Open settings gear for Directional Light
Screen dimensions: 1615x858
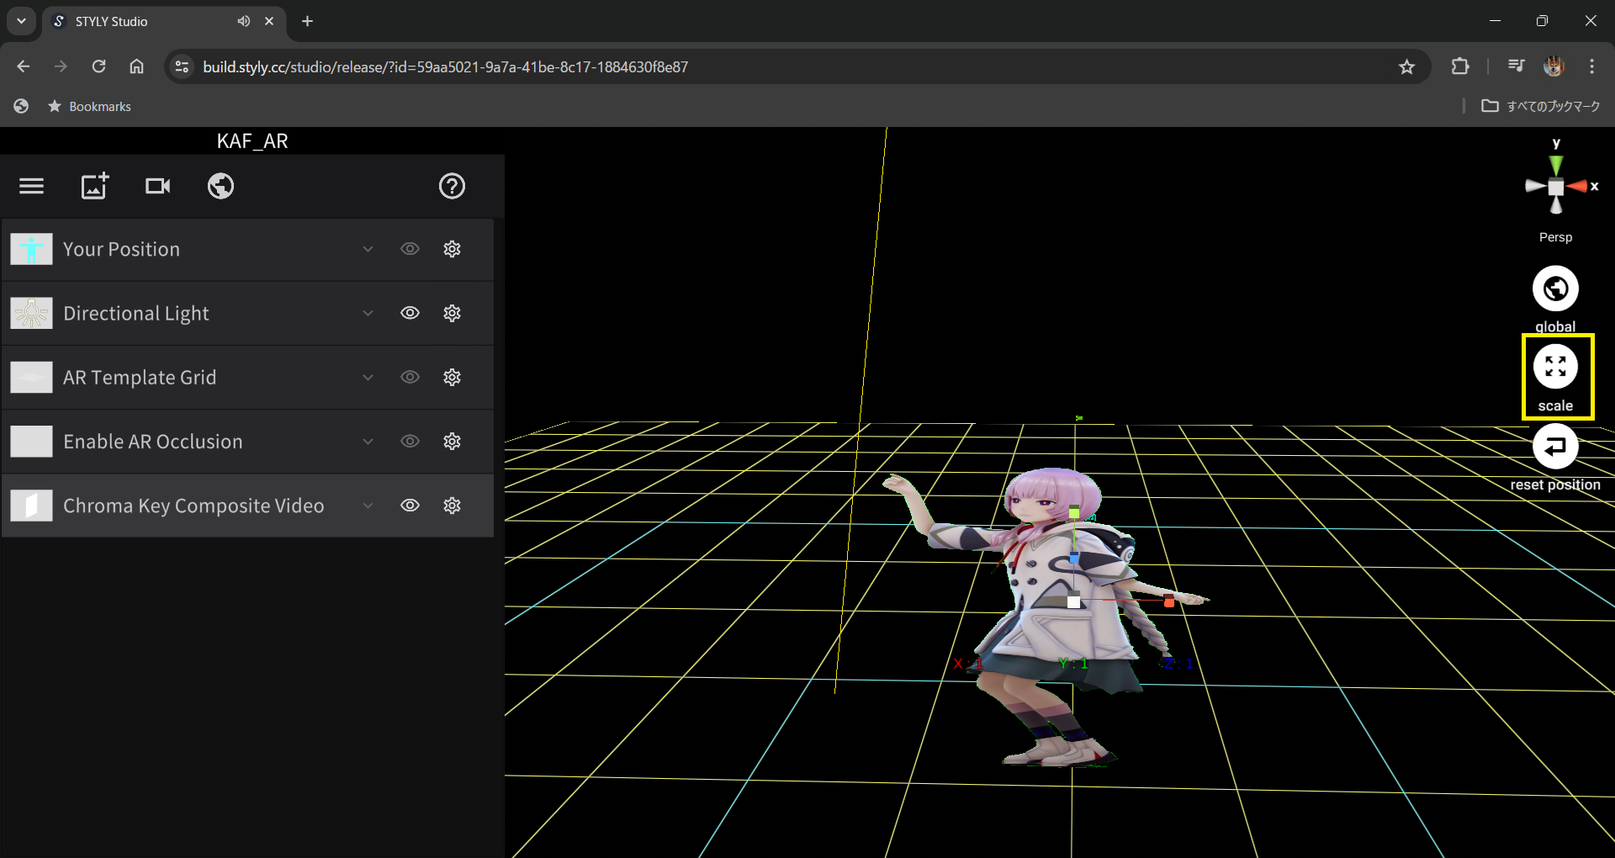point(452,313)
